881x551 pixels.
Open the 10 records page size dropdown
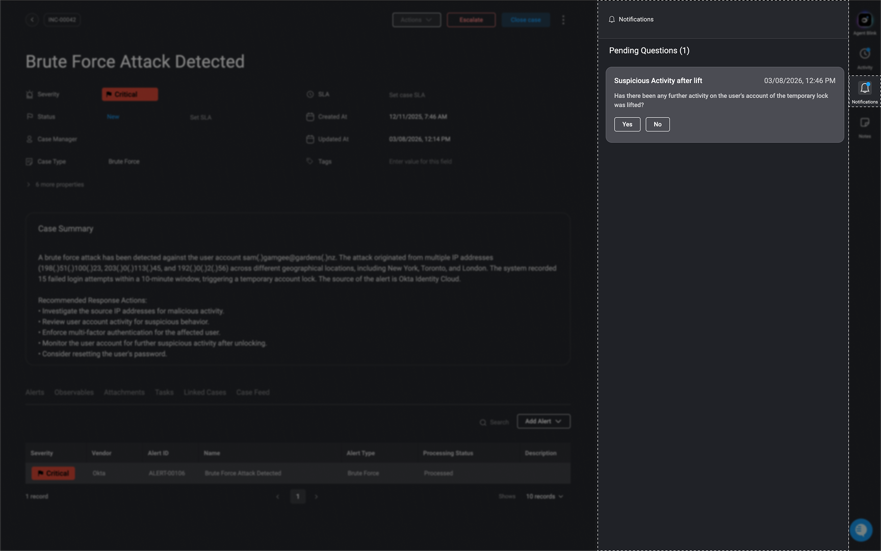pos(545,496)
